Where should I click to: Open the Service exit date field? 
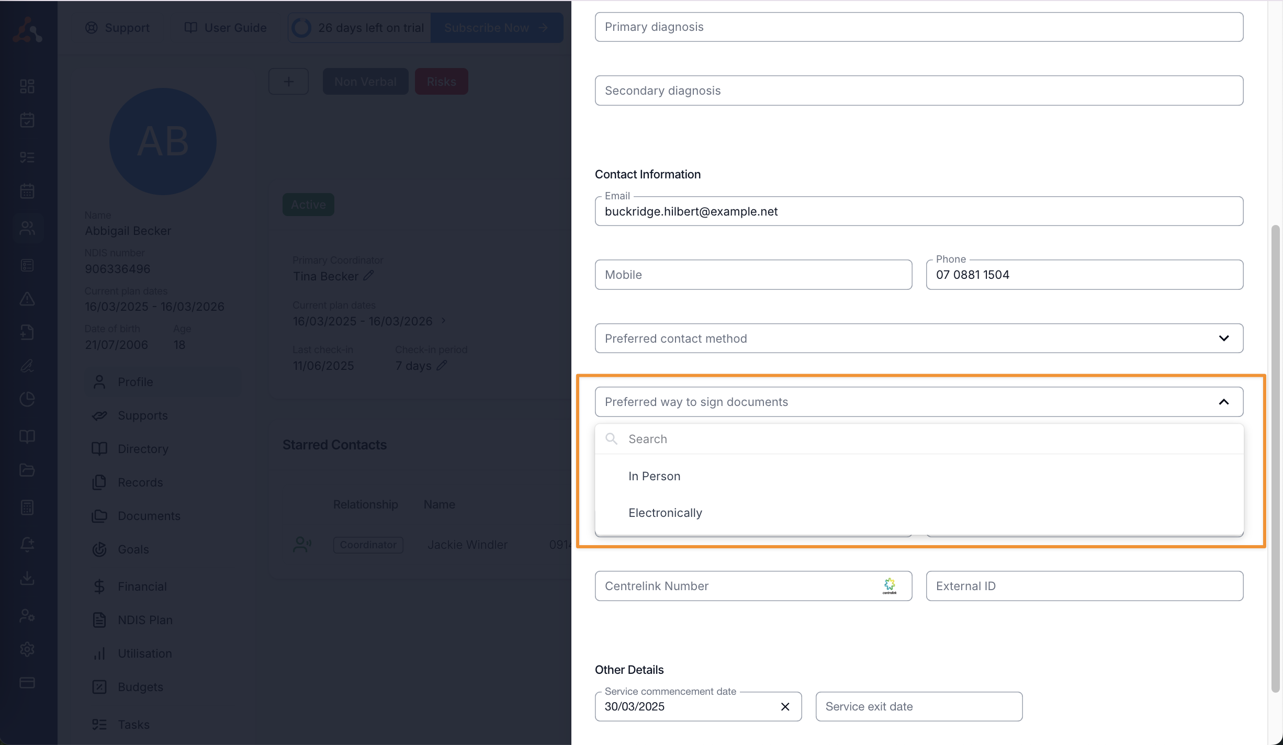(x=918, y=707)
